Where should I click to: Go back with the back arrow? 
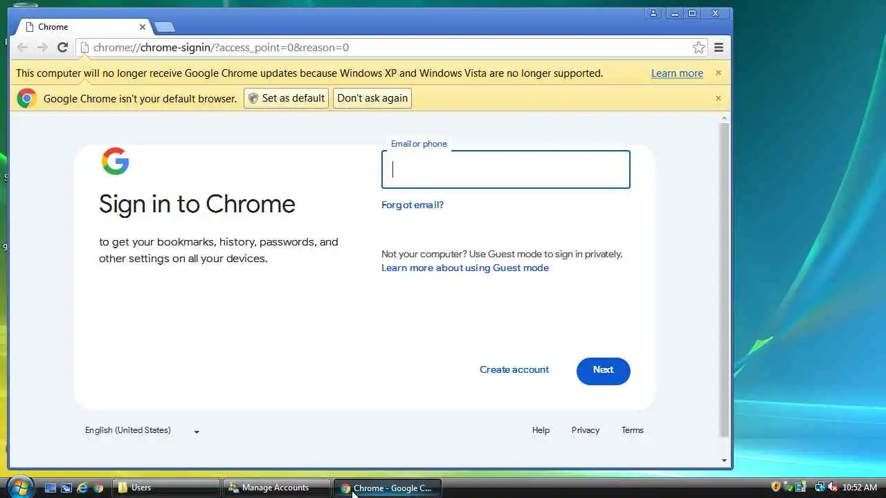[22, 47]
